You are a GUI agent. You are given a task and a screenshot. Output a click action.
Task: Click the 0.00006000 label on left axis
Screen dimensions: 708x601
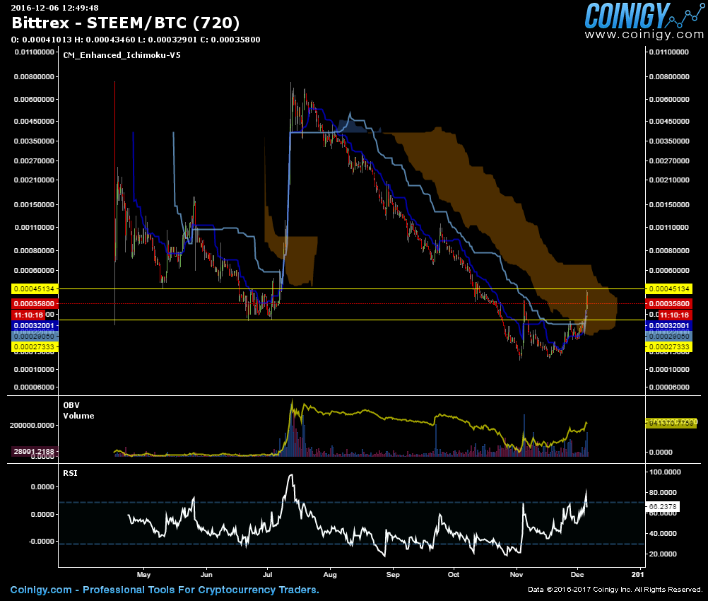[x=35, y=387]
